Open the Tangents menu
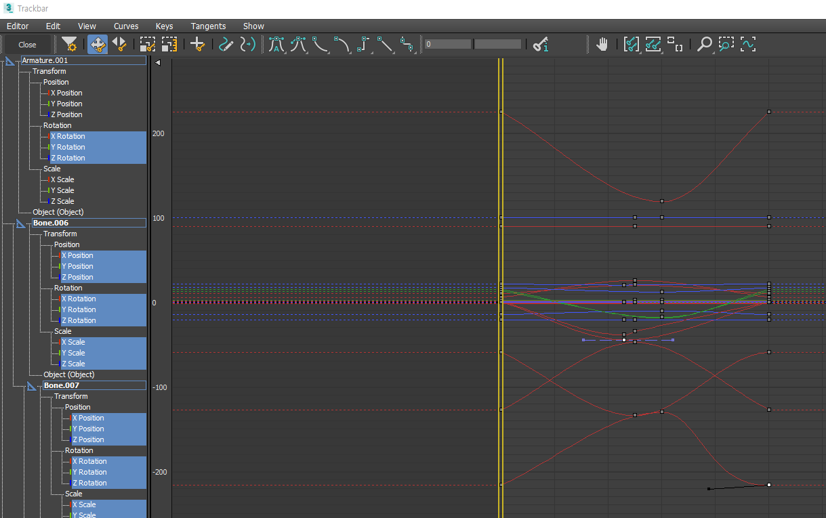Screen dimensions: 826x518 point(208,26)
